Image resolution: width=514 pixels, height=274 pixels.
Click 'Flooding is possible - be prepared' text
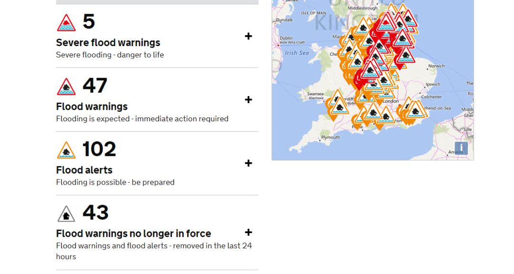[x=115, y=182]
